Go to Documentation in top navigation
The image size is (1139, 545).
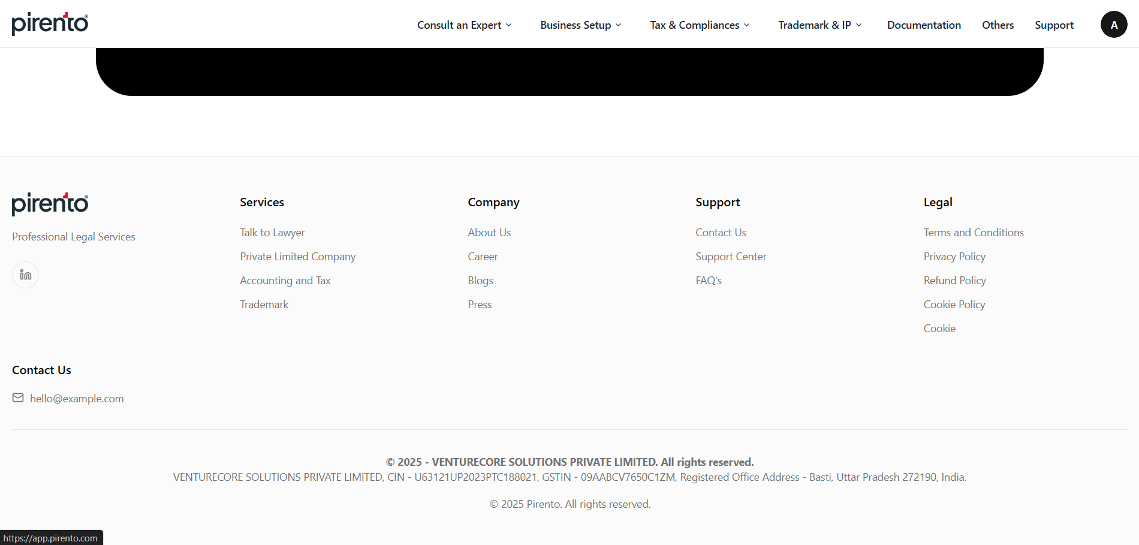click(924, 25)
